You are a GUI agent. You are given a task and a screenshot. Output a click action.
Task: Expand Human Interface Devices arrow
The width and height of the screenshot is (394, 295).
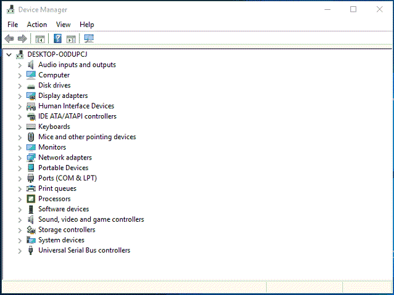20,107
